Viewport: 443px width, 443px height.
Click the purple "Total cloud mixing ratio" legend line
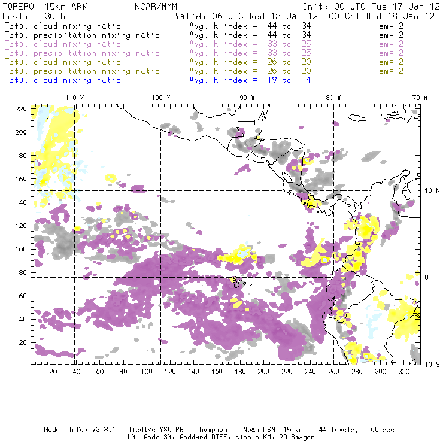click(x=63, y=44)
